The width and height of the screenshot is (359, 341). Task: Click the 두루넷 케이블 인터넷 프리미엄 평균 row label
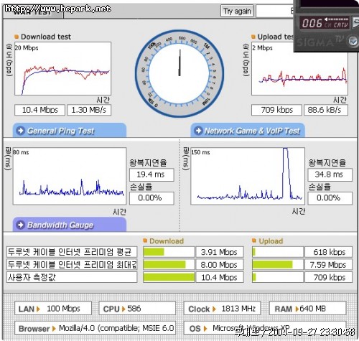tap(72, 252)
